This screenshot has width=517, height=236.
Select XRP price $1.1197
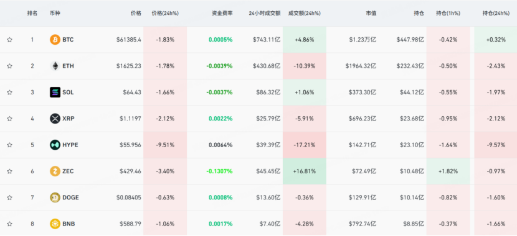pos(130,119)
